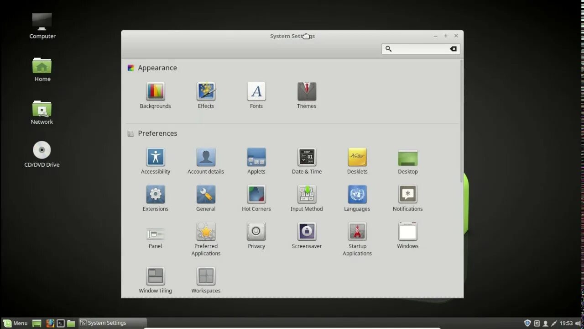584x329 pixels.
Task: Open the Effects settings icon
Action: tap(206, 91)
